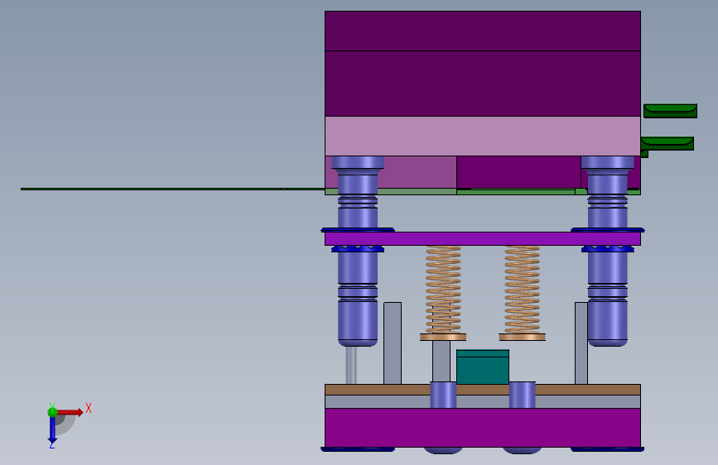Select the thin gray pin below left guide pillar
The height and width of the screenshot is (465, 718).
click(x=351, y=365)
